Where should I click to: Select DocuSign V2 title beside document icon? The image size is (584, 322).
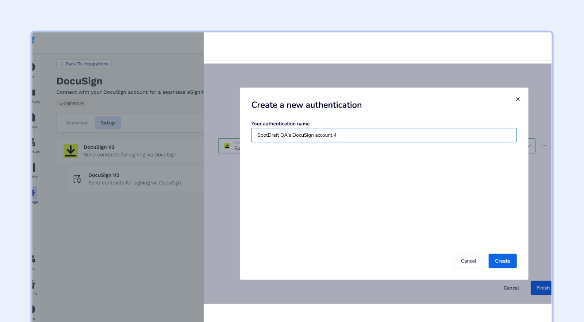tap(104, 175)
